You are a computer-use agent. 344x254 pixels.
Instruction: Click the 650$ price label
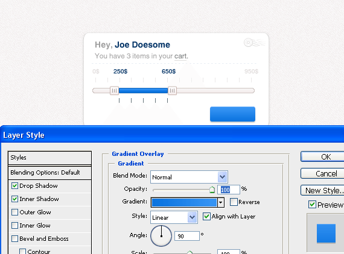pyautogui.click(x=169, y=72)
